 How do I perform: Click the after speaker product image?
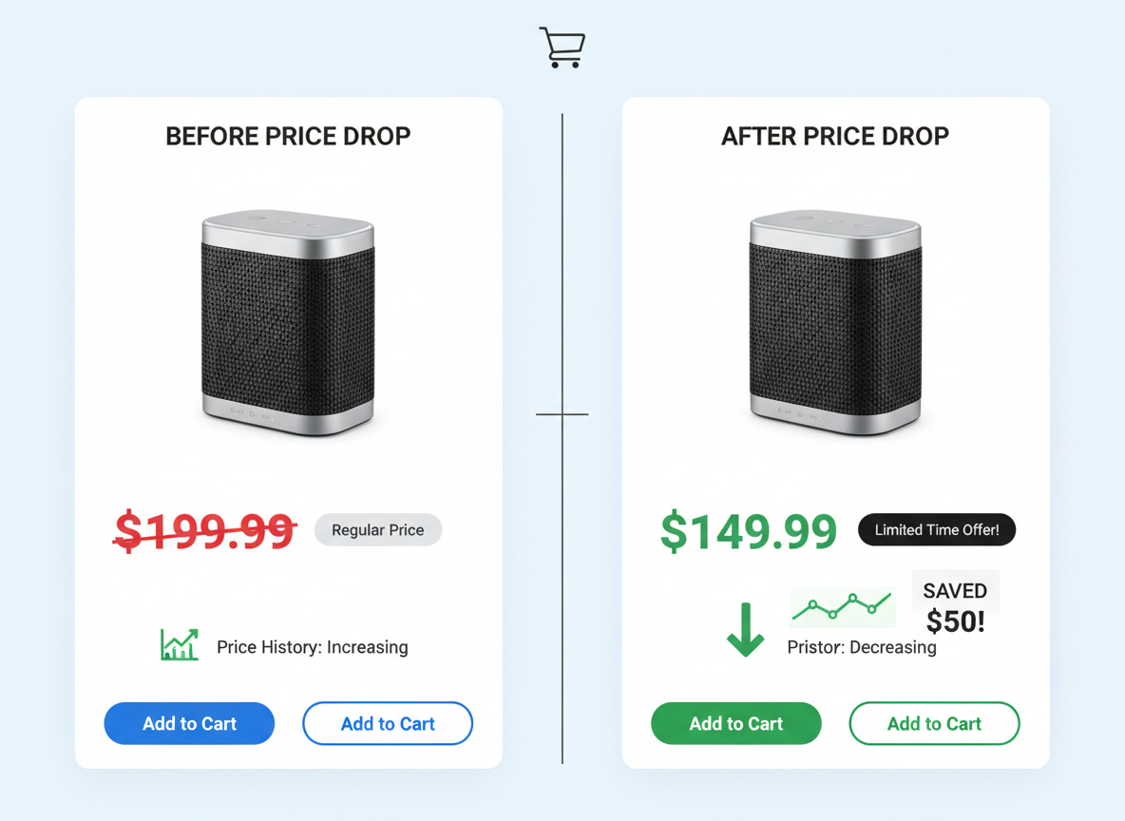(834, 320)
